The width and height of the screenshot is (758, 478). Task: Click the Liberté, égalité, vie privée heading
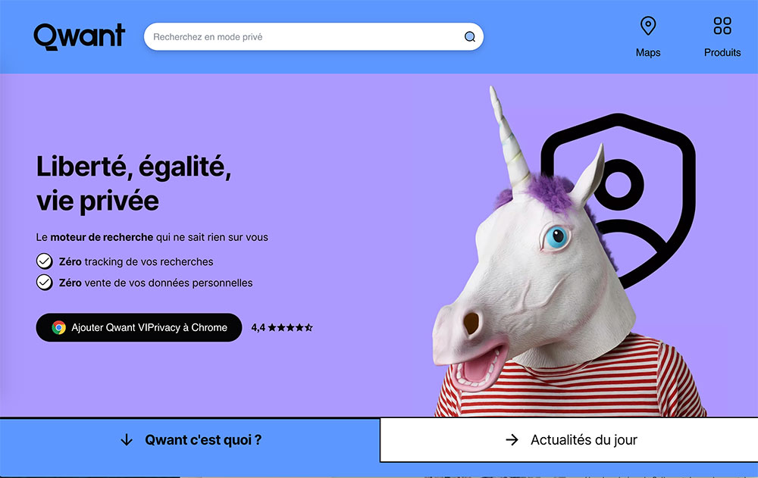pyautogui.click(x=134, y=183)
